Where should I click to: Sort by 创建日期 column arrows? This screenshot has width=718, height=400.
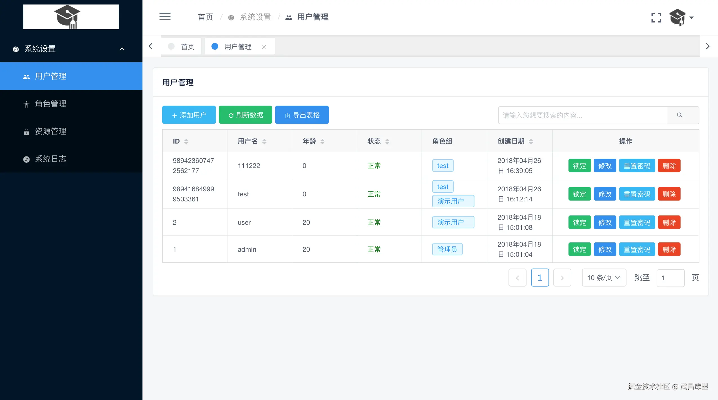pyautogui.click(x=531, y=142)
